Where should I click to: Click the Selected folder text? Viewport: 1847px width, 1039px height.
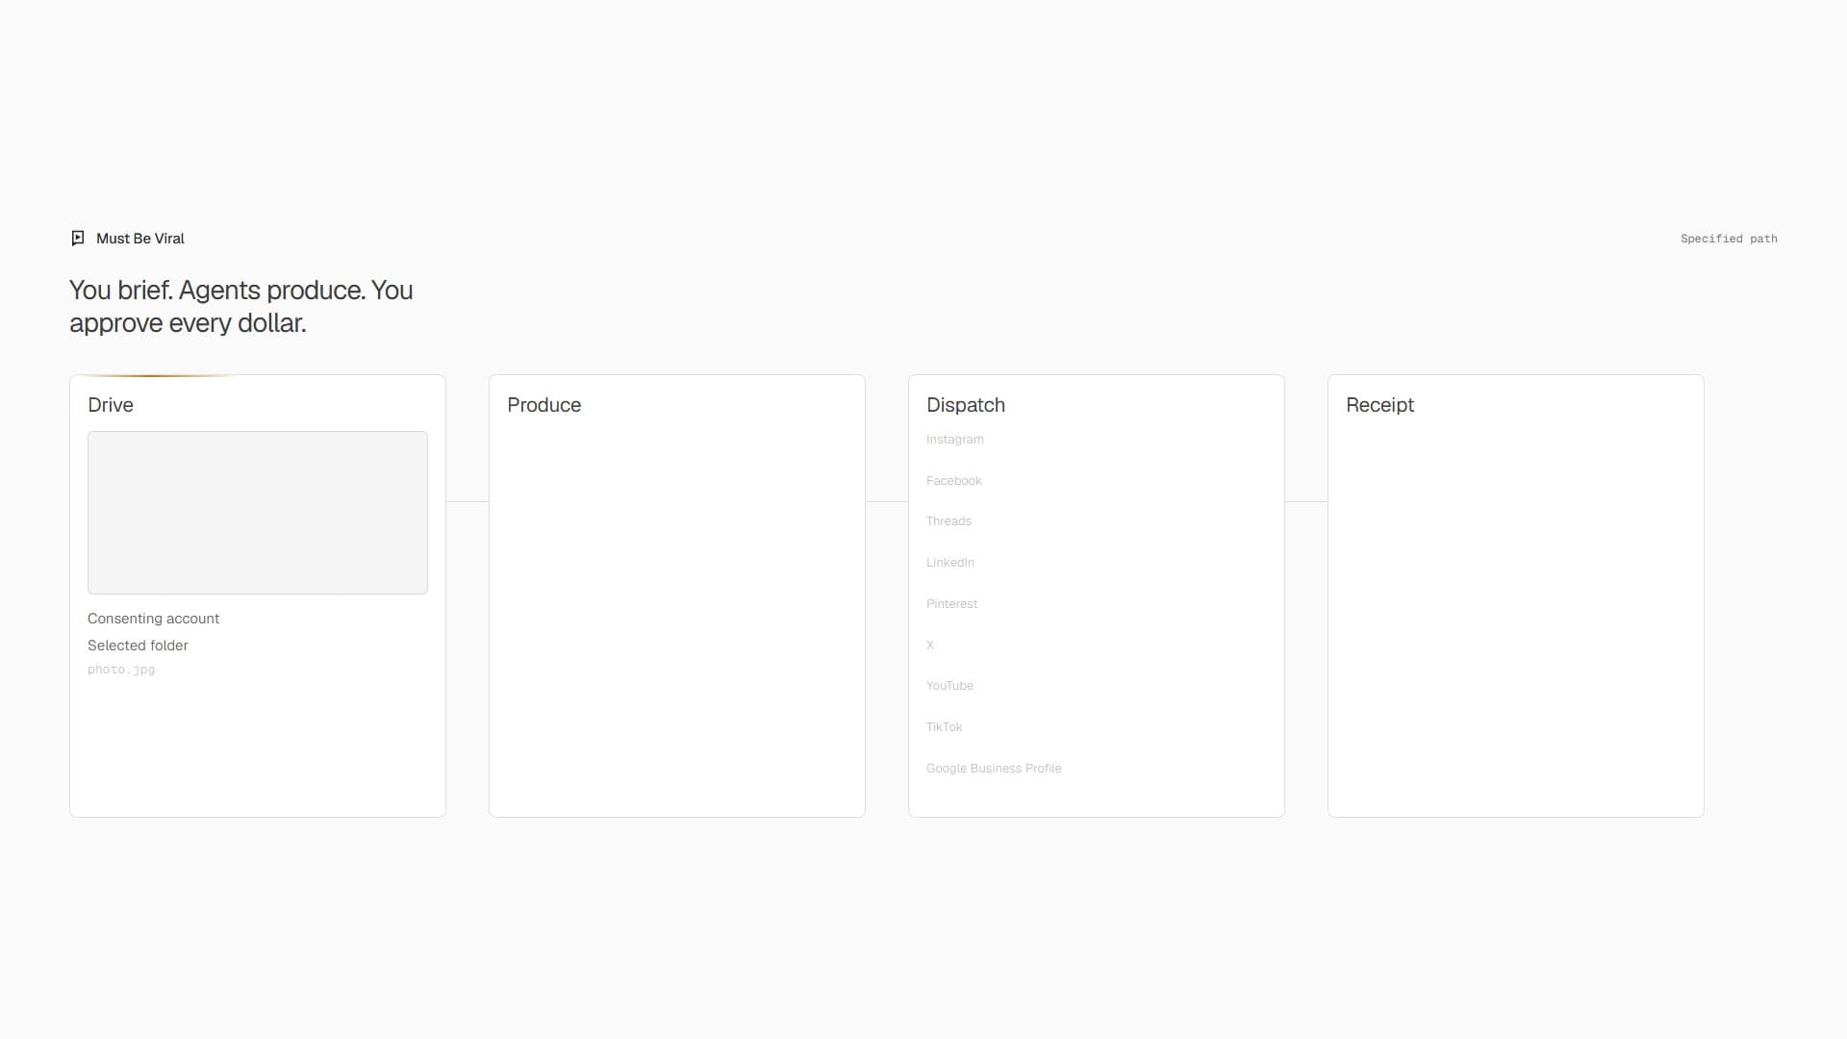138,646
